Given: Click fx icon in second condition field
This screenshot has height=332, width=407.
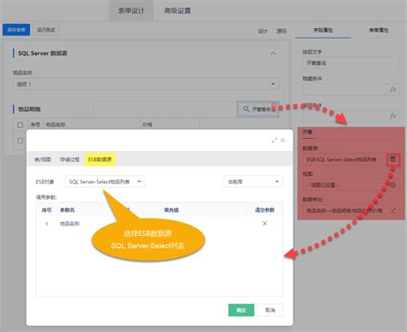Looking at the screenshot, I should click(x=393, y=116).
